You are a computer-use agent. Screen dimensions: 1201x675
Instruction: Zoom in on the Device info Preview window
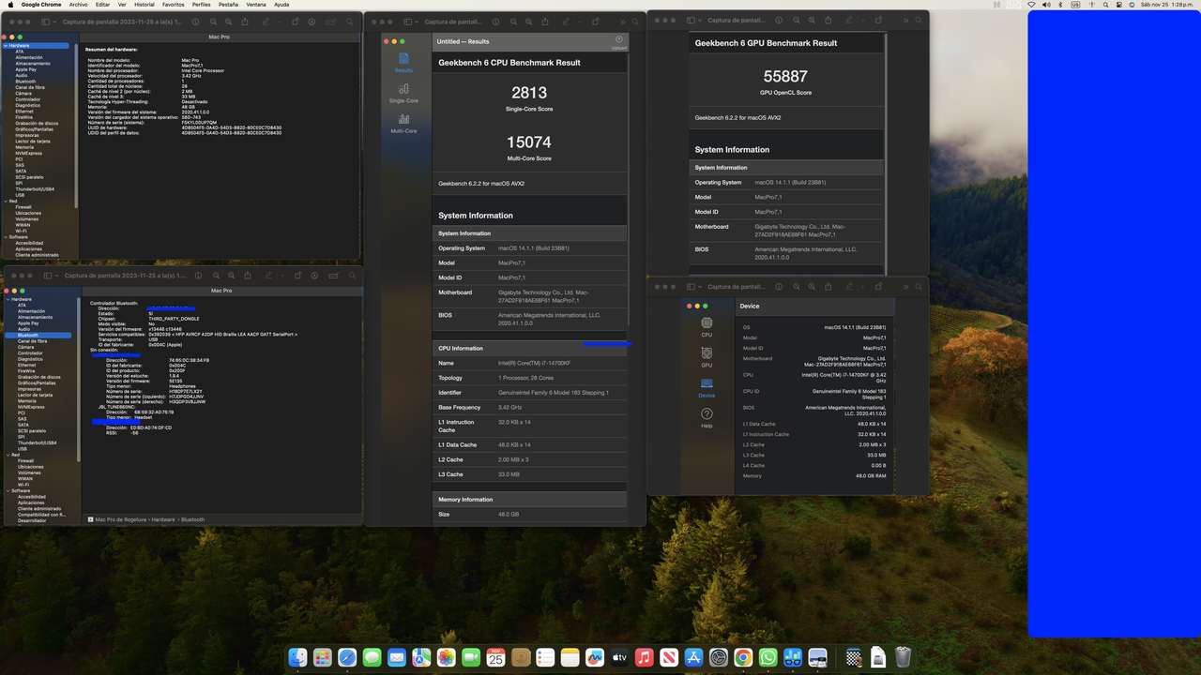pyautogui.click(x=812, y=287)
